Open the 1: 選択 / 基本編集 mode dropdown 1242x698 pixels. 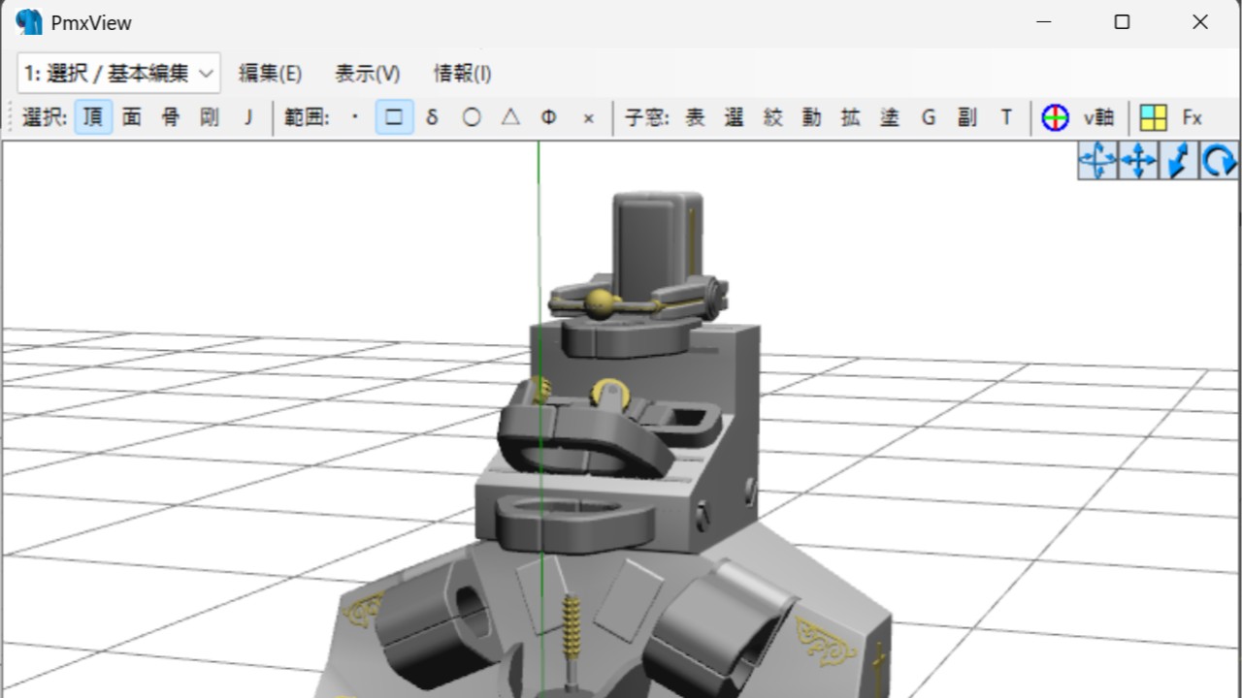tap(116, 73)
